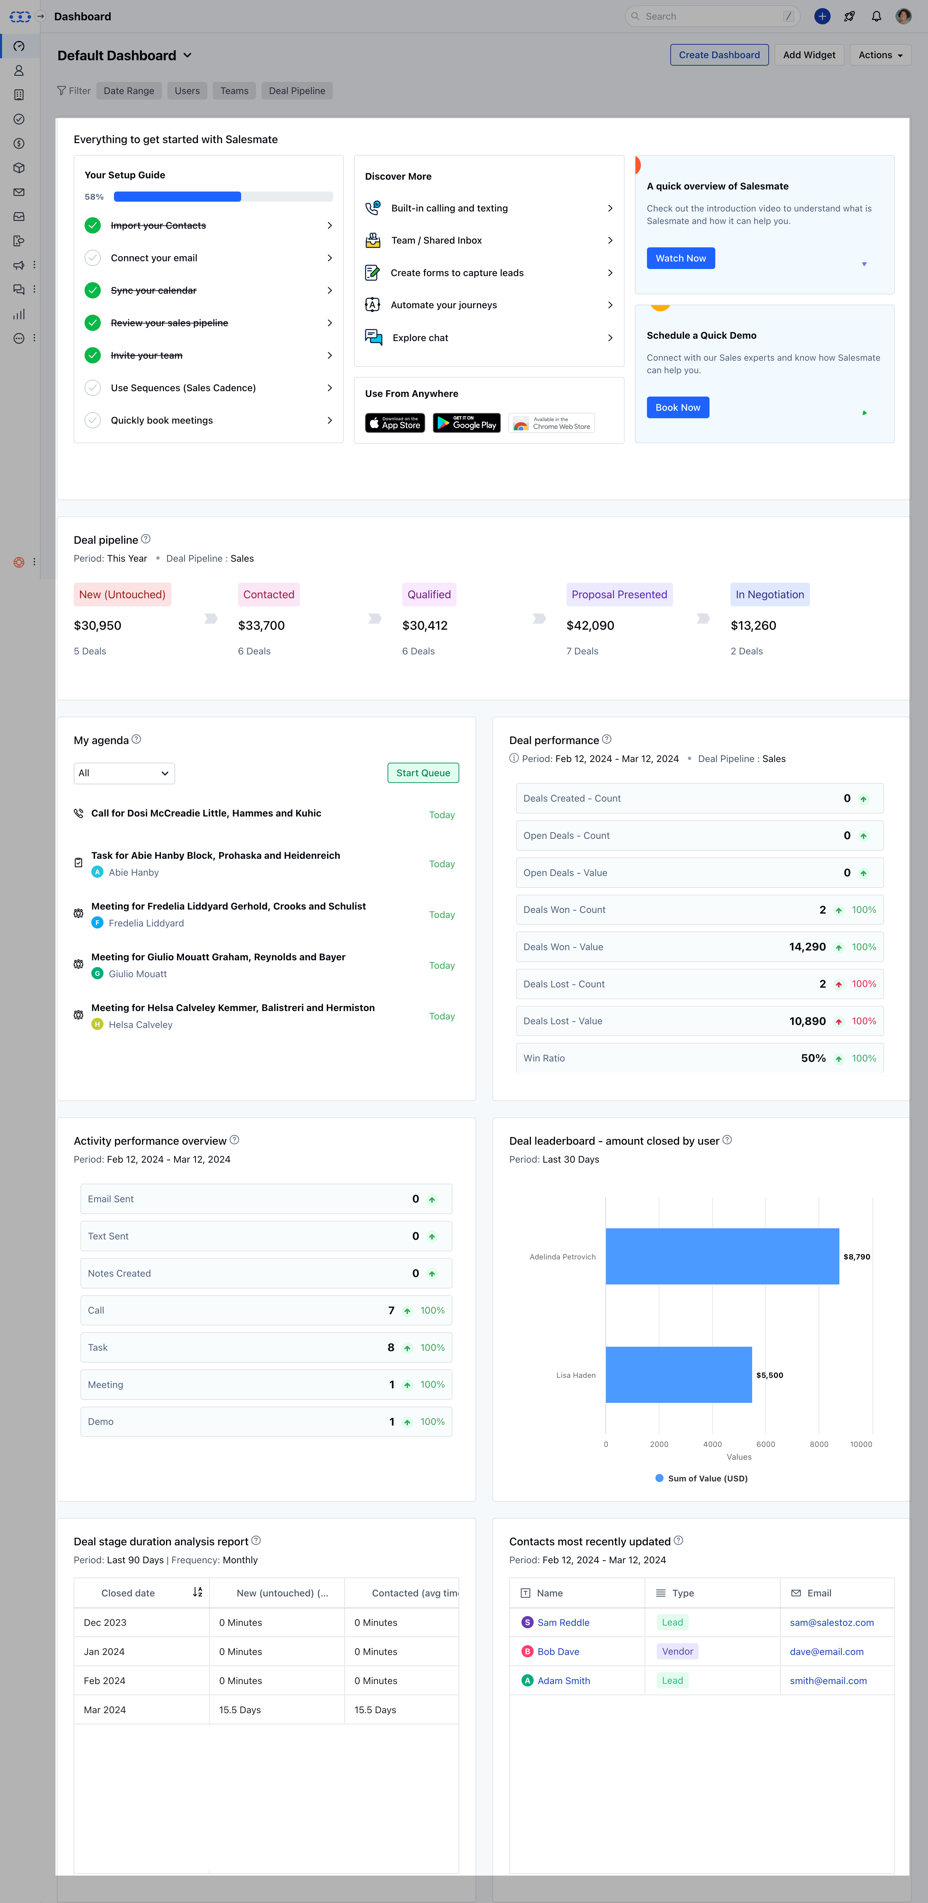Viewport: 928px width, 1903px height.
Task: Toggle 'Connect your email' check circle
Action: [92, 258]
